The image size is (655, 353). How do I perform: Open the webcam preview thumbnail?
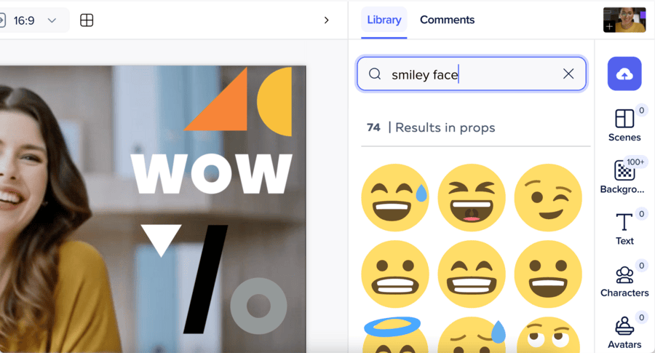click(x=624, y=20)
